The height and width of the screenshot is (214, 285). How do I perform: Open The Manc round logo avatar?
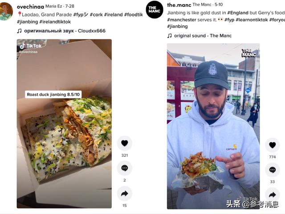click(155, 10)
